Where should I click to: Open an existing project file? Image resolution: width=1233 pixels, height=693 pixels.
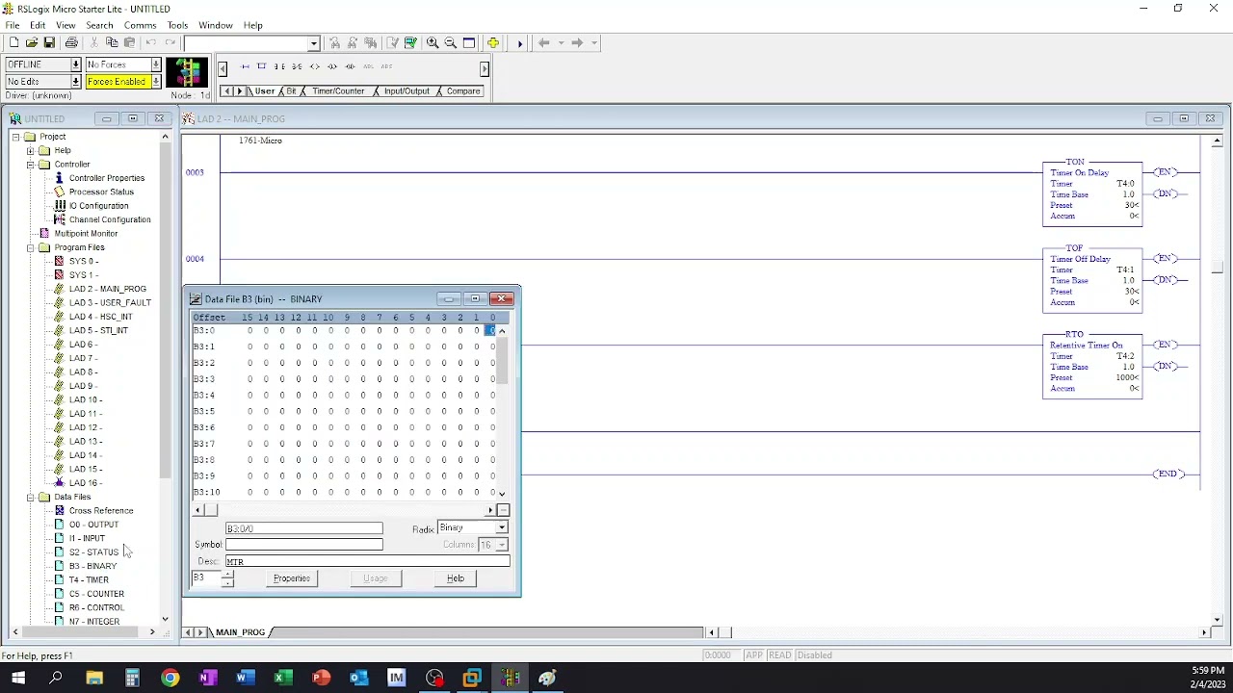point(31,42)
